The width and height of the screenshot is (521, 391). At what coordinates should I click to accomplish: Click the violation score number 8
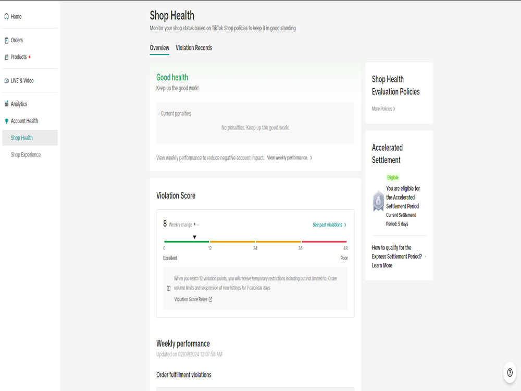tap(165, 224)
